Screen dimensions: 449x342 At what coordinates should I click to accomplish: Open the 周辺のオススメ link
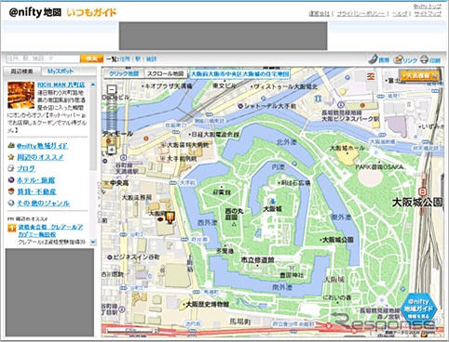click(x=40, y=157)
